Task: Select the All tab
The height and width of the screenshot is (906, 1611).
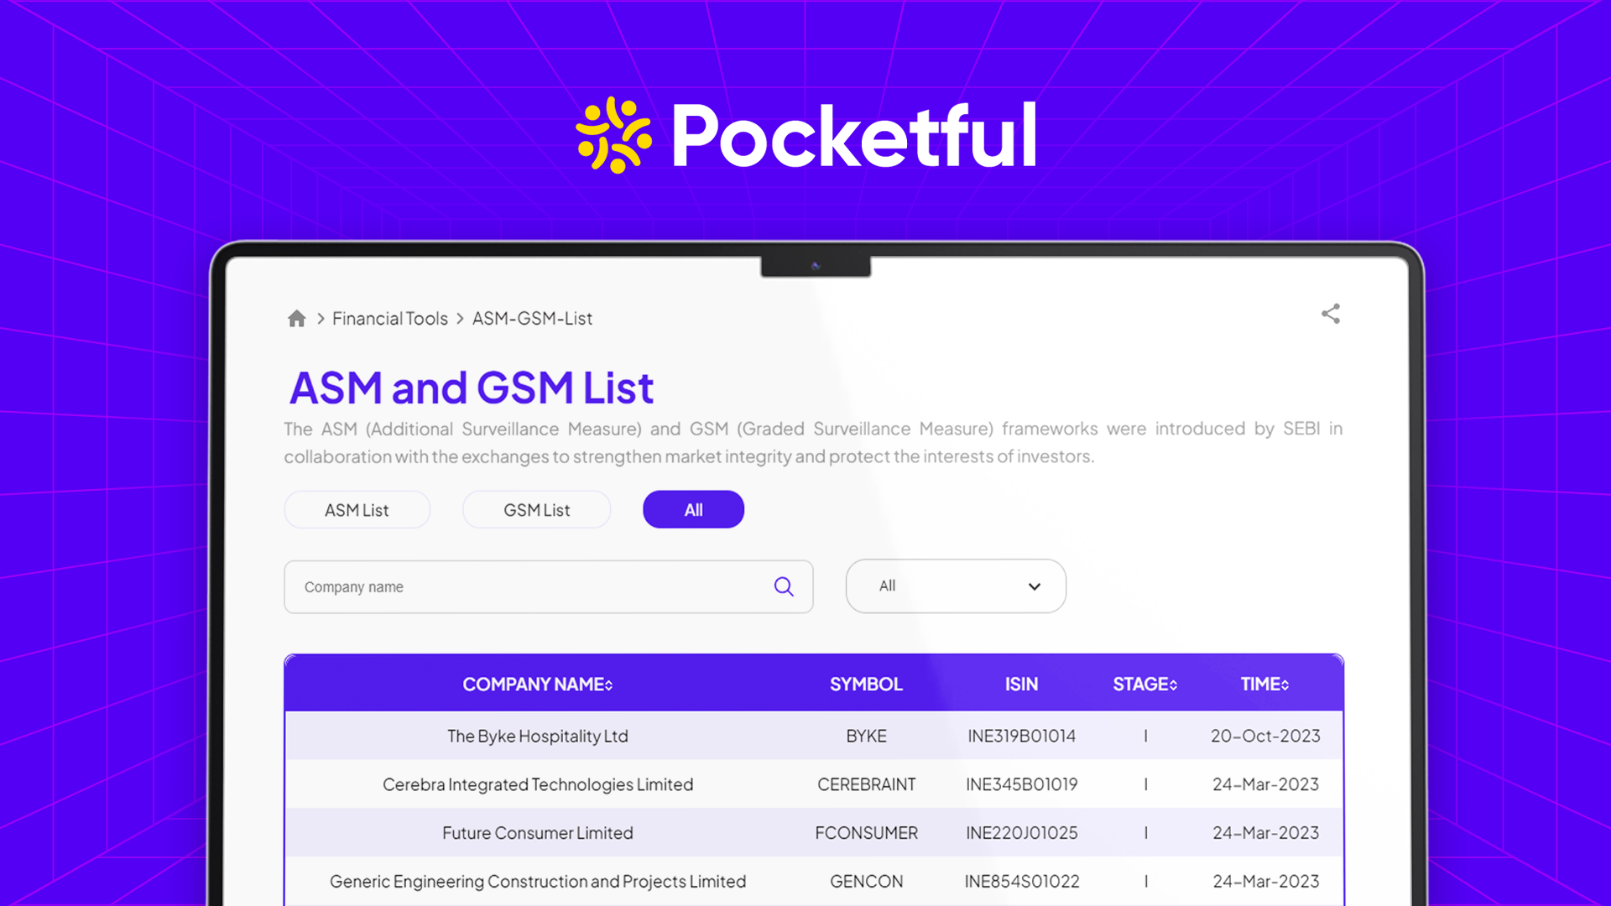Action: [693, 510]
